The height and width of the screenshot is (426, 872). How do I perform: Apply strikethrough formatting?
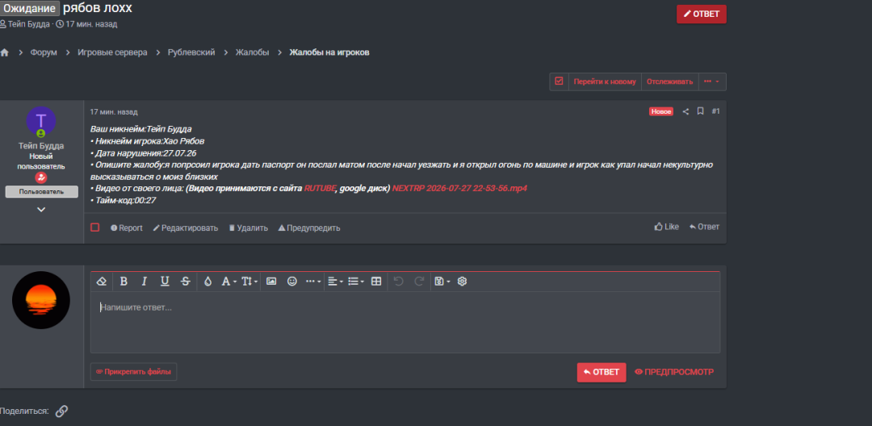coord(185,282)
